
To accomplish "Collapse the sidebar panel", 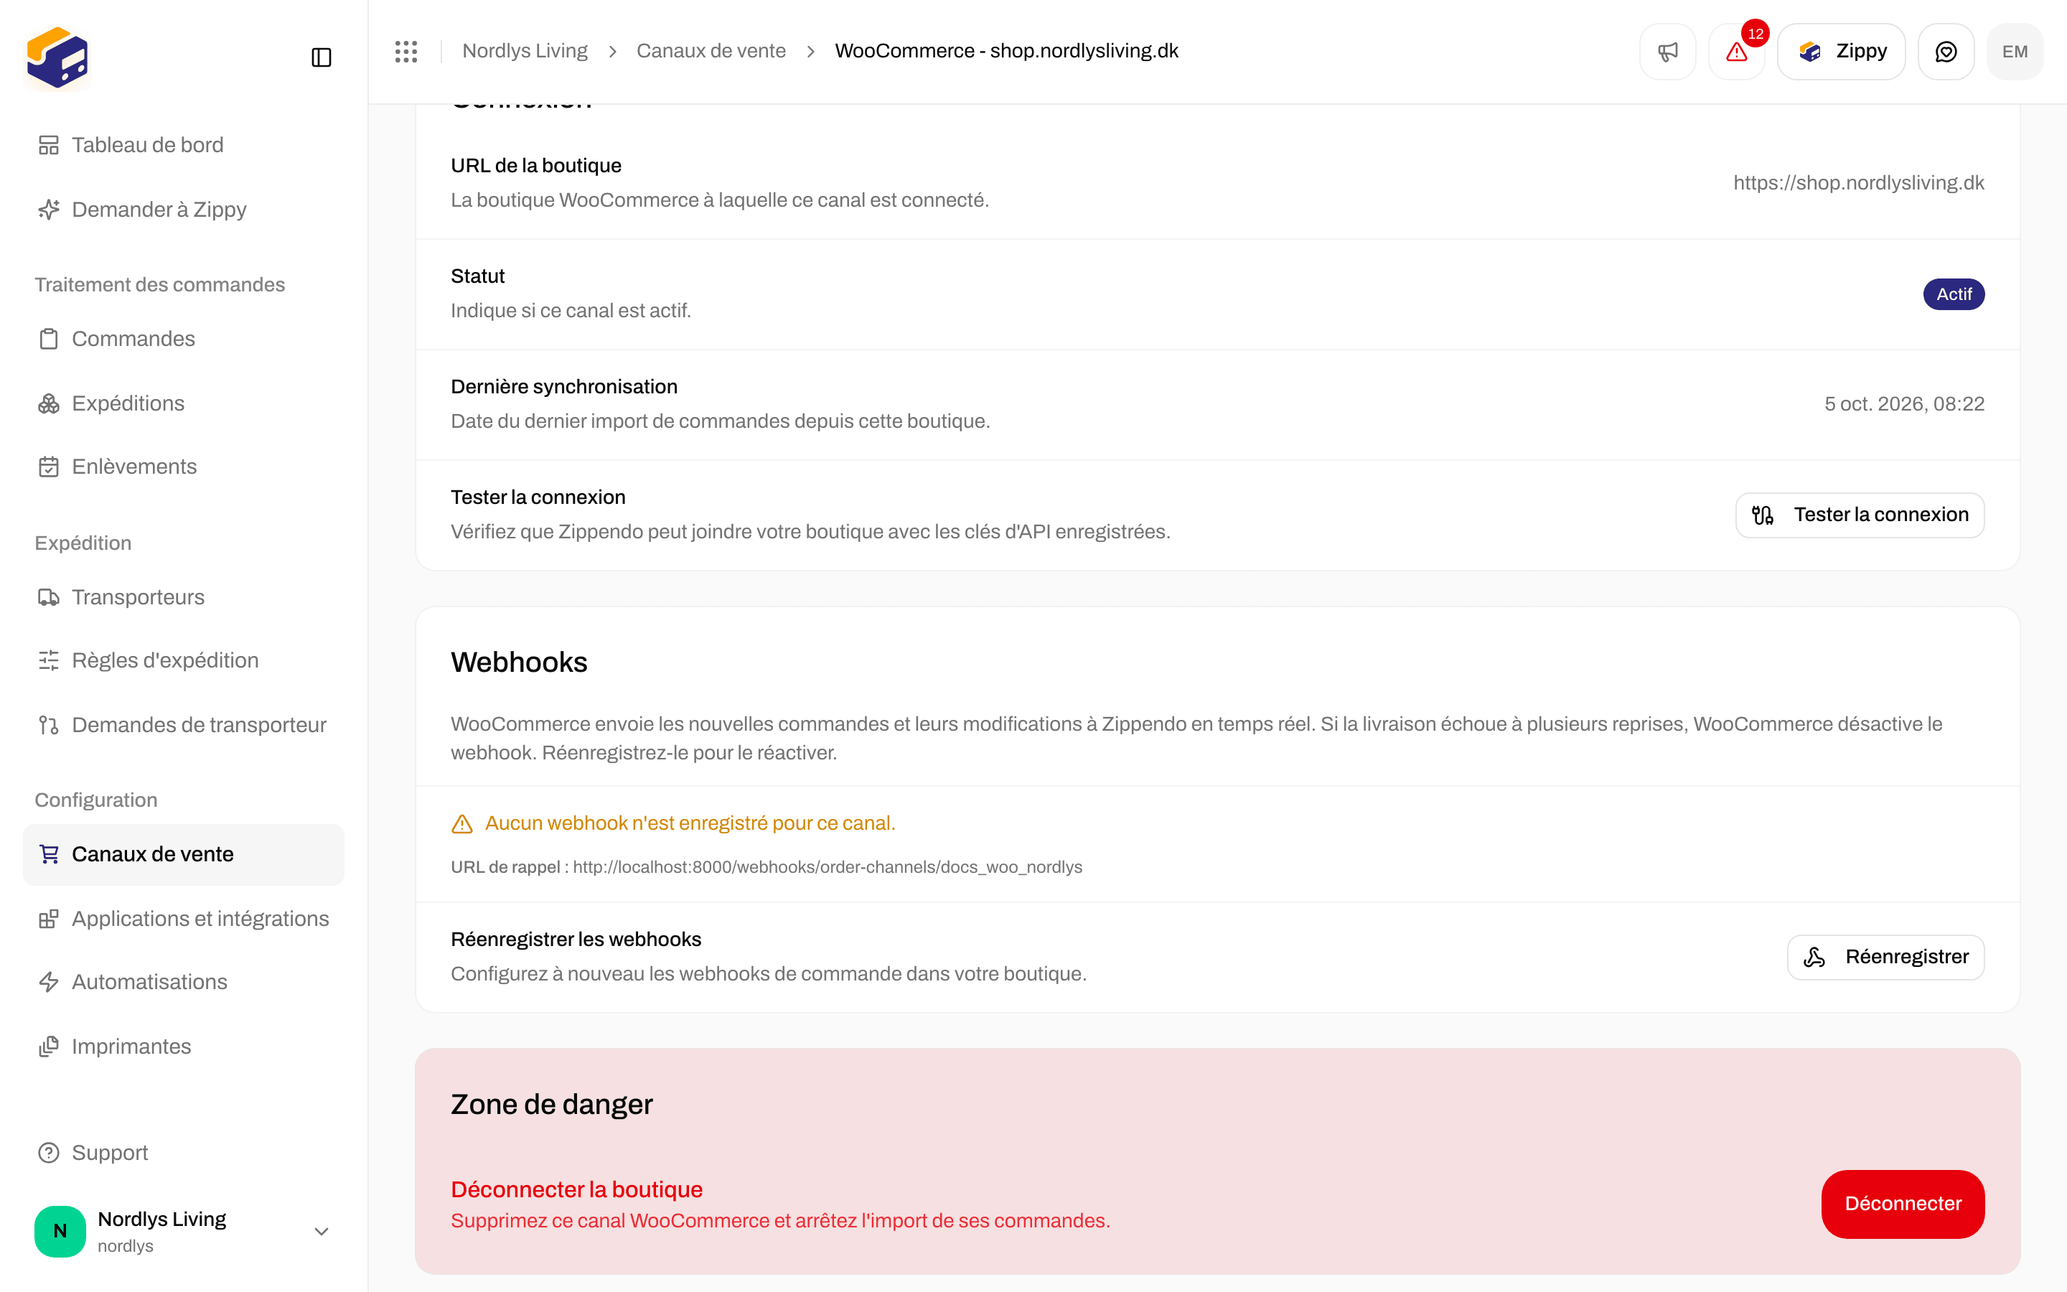I will click(x=321, y=57).
